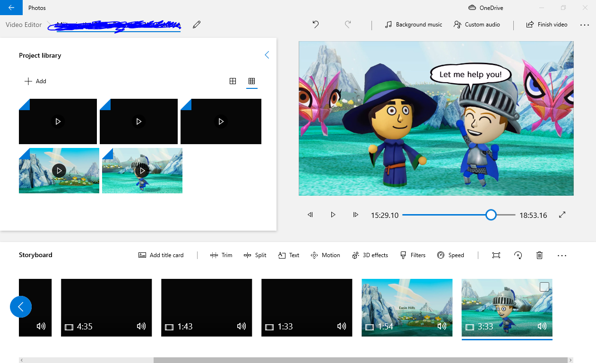Open Background music options
Image resolution: width=596 pixels, height=363 pixels.
tap(414, 25)
